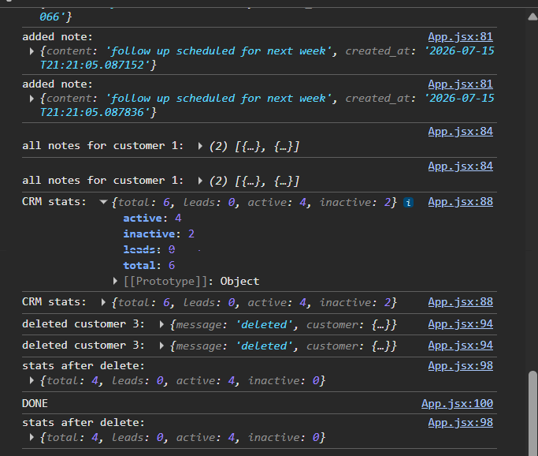Select the 'inactive: 2' property line
The width and height of the screenshot is (538, 456).
pos(159,234)
